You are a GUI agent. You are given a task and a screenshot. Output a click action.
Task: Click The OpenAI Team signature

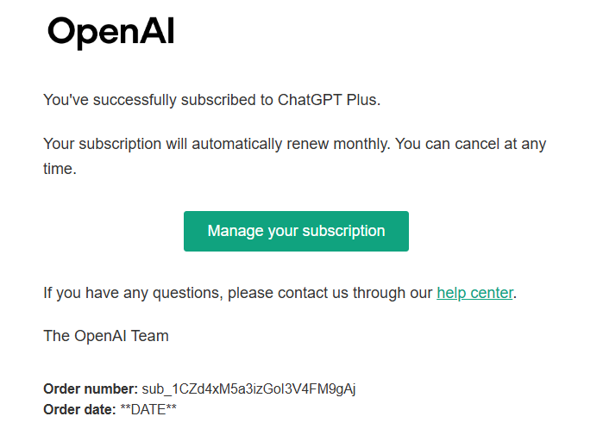(x=106, y=336)
